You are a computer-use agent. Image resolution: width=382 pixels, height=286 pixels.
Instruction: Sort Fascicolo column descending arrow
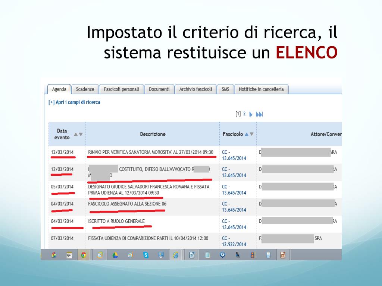(x=252, y=134)
